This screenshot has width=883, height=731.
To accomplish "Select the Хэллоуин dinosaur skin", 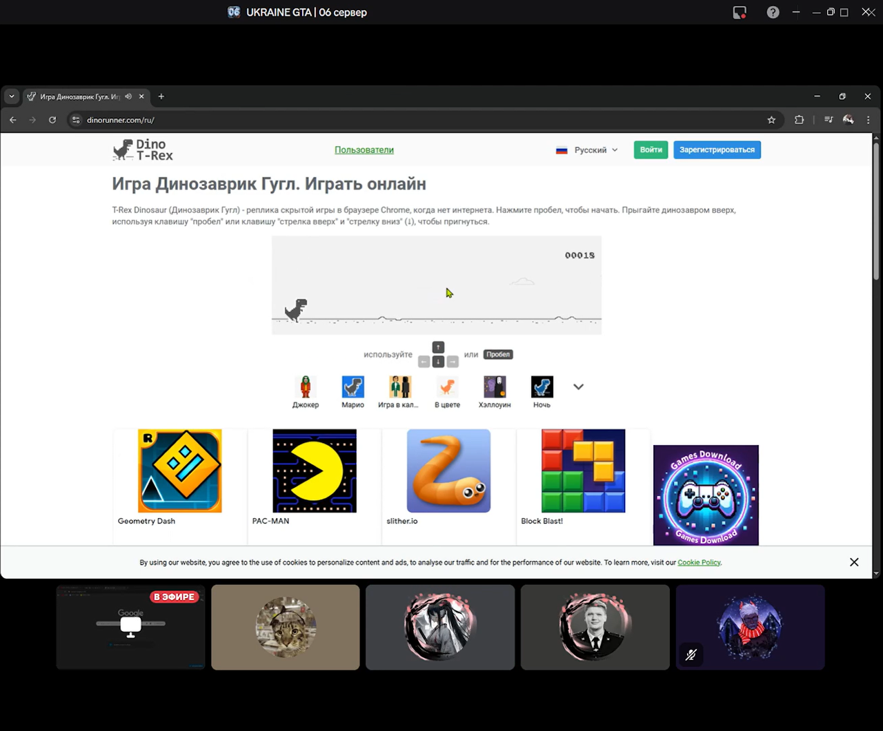I will (495, 387).
